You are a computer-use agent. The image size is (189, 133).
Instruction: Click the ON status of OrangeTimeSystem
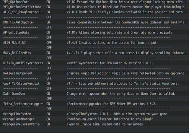48,114
